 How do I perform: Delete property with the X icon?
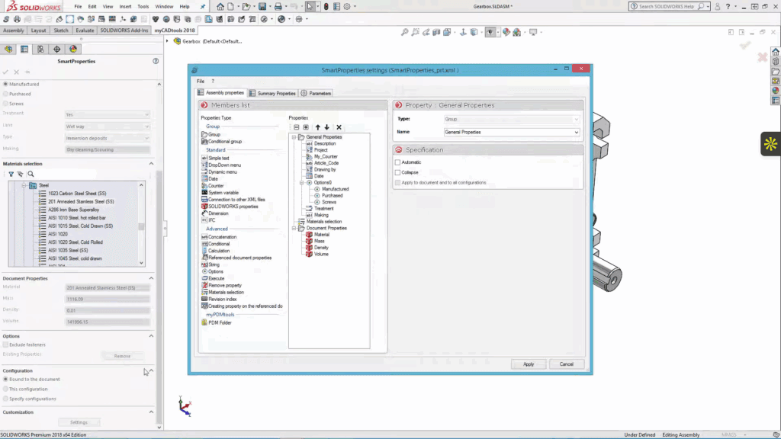(x=339, y=127)
